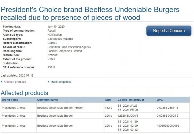Select the UPC column header
The width and height of the screenshot is (194, 134).
[160, 100]
